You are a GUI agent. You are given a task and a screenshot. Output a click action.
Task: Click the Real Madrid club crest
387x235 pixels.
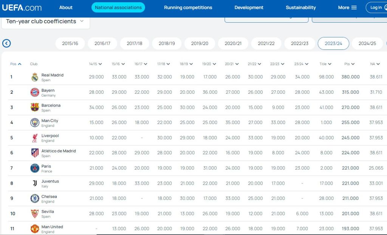(x=35, y=77)
